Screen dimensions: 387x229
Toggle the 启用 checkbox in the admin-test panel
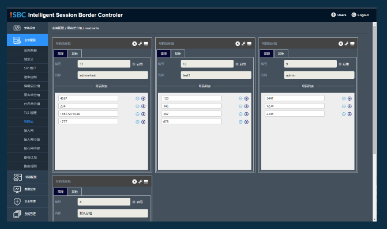[134, 64]
